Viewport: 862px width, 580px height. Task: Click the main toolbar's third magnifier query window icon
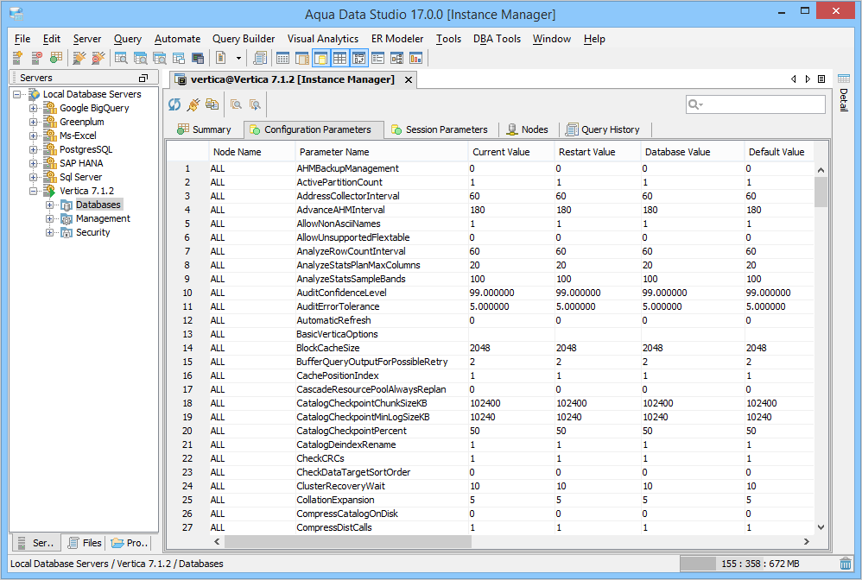(x=160, y=58)
